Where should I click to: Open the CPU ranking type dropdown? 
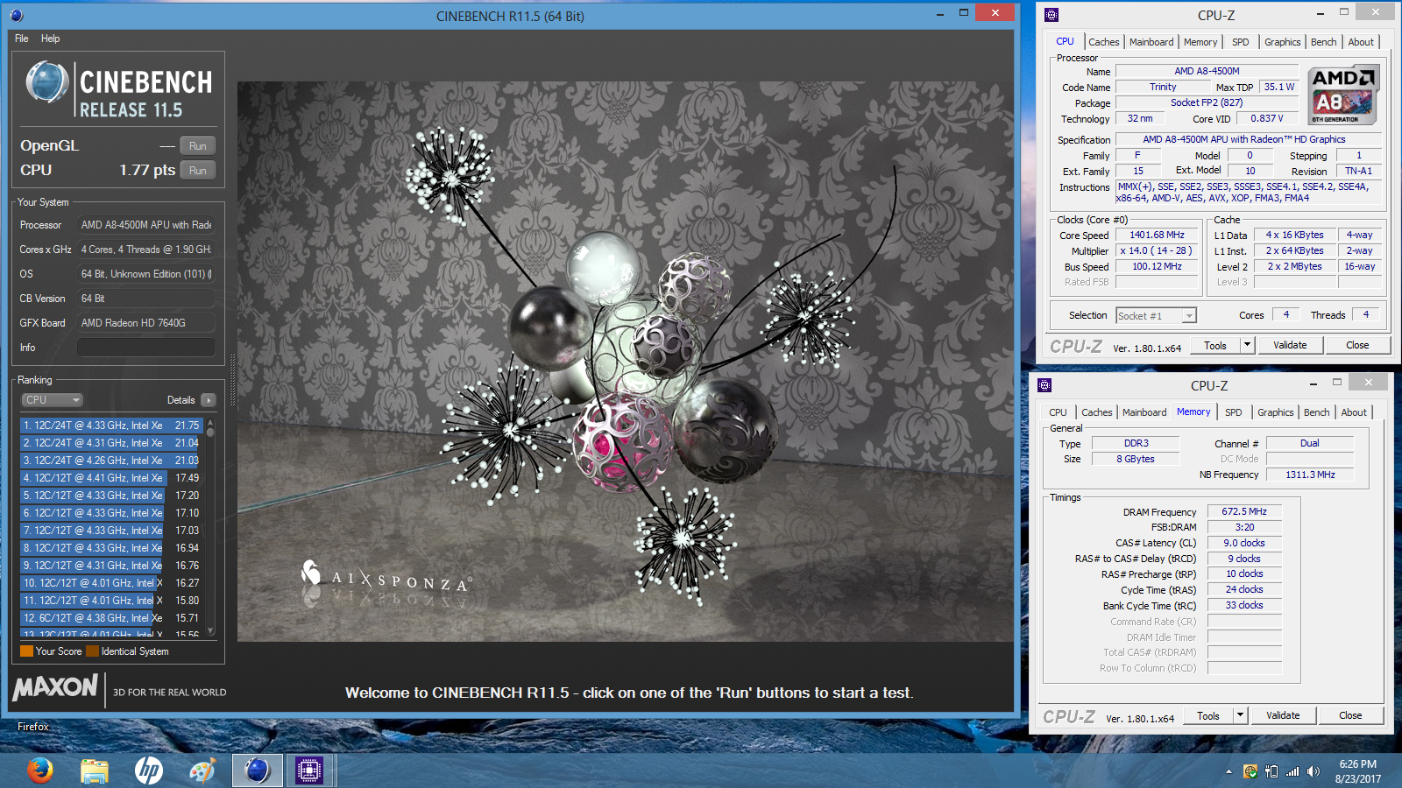point(52,400)
